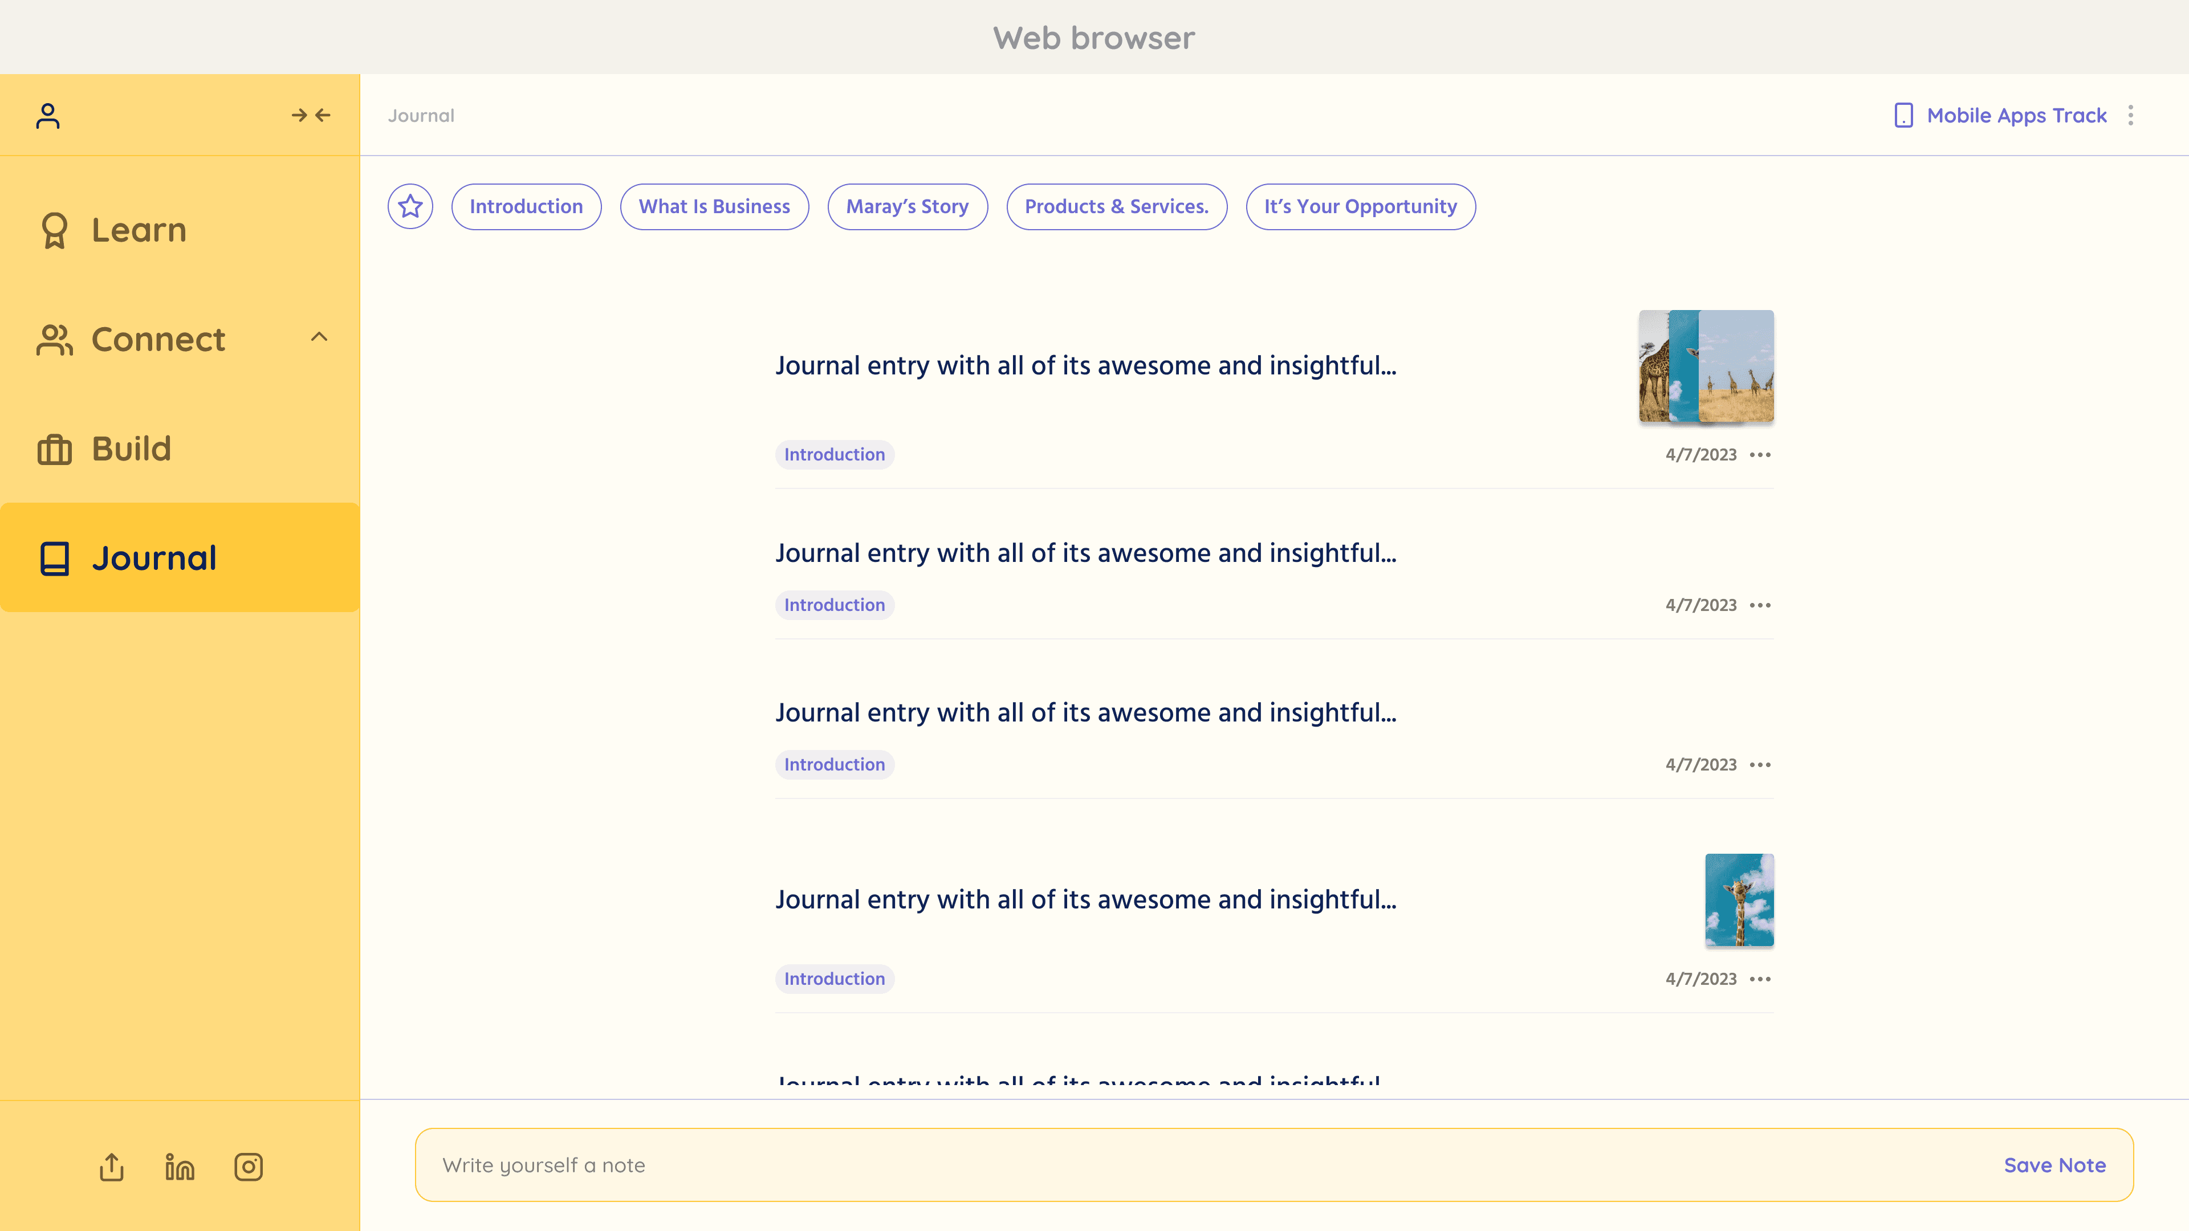
Task: Click Introduction tag on the third entry
Action: pos(835,765)
